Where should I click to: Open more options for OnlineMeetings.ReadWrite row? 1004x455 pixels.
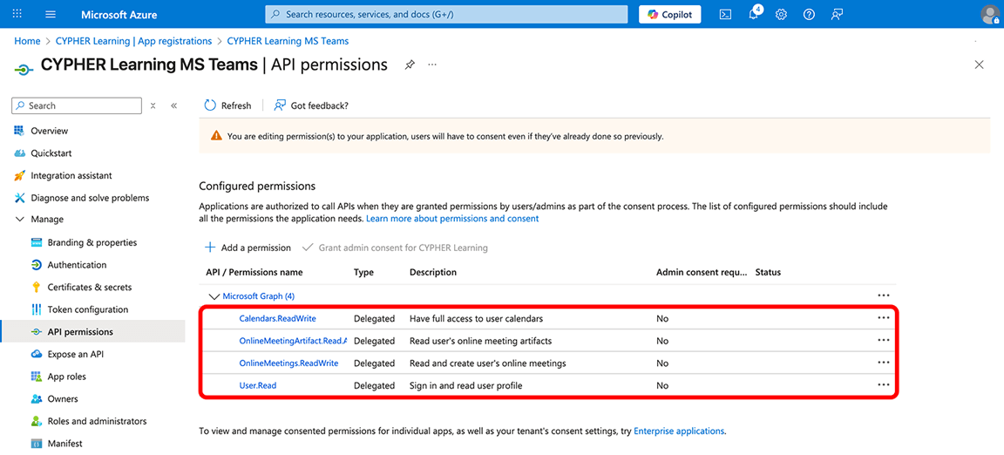pyautogui.click(x=884, y=363)
